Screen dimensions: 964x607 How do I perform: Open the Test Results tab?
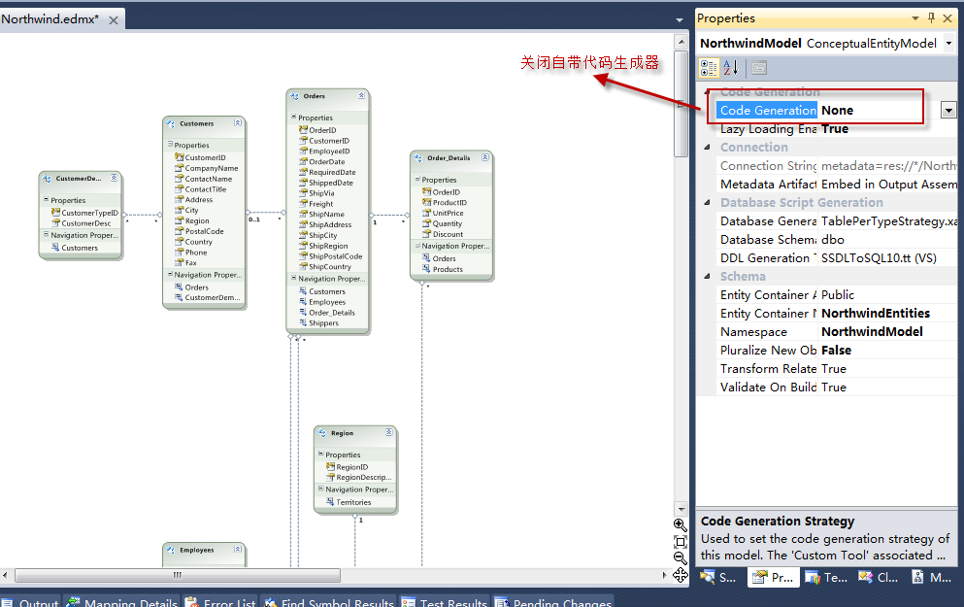pyautogui.click(x=445, y=601)
